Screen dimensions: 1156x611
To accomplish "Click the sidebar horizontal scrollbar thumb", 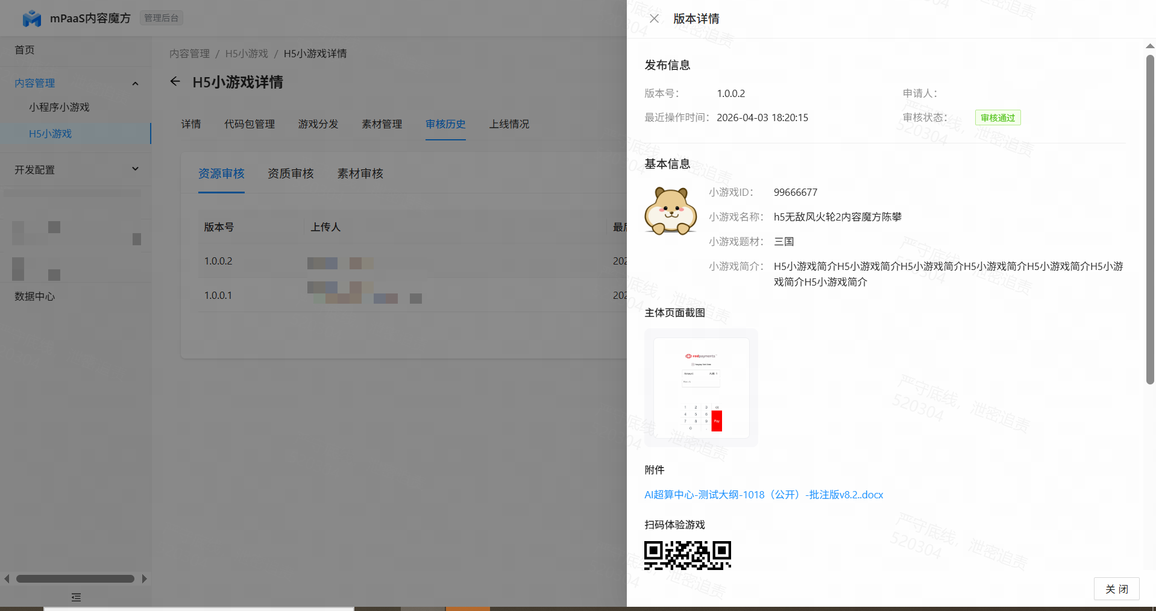I will coord(75,578).
